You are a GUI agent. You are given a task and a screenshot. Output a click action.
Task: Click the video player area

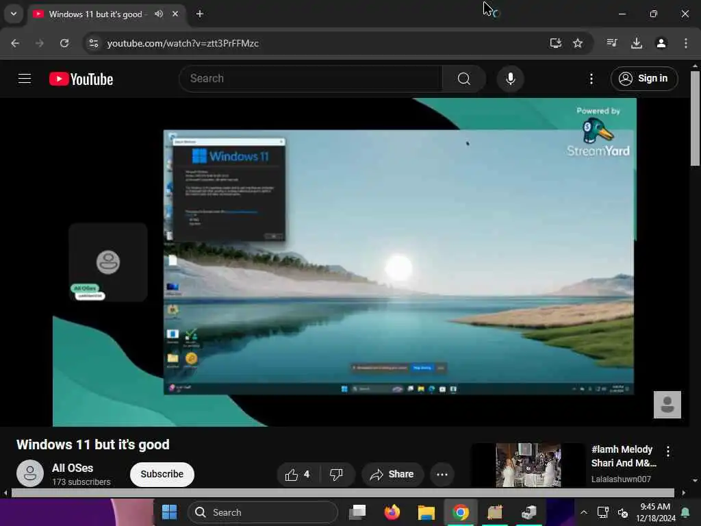coord(345,262)
